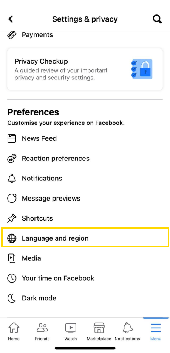The width and height of the screenshot is (170, 353).
Task: Switch to the Watch tab
Action: click(71, 331)
